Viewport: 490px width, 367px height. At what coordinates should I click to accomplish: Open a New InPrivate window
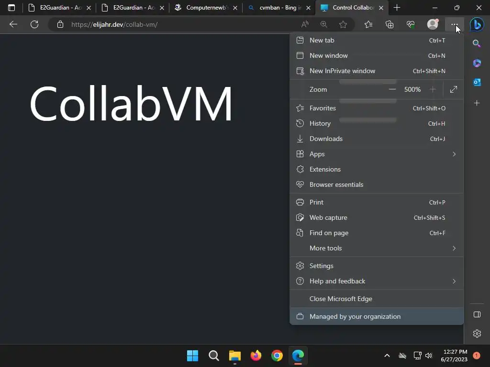click(376, 71)
